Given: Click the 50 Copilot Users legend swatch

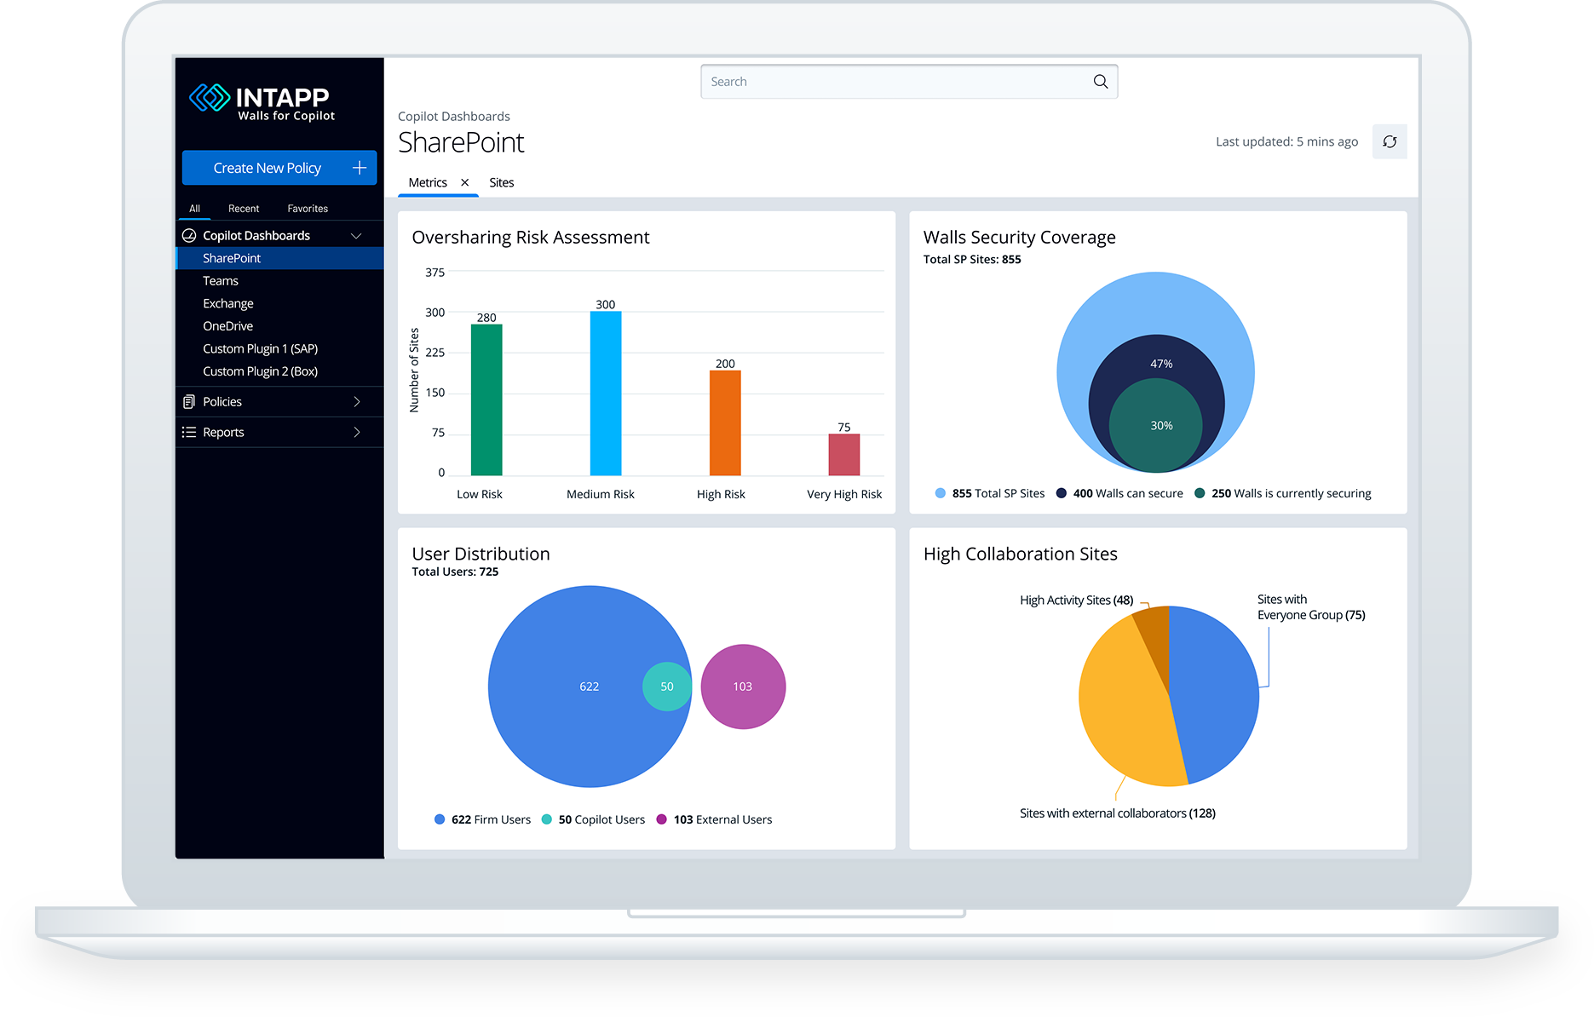Looking at the screenshot, I should (x=547, y=819).
